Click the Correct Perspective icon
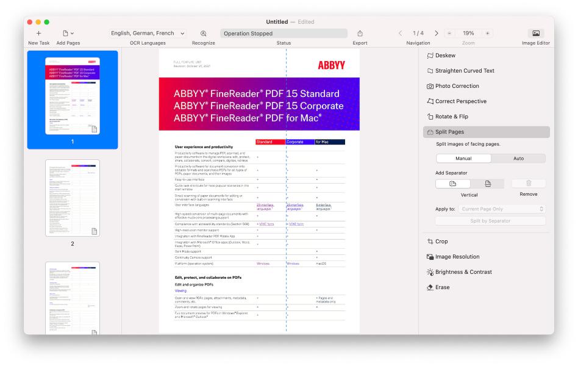This screenshot has height=366, width=578. [430, 101]
